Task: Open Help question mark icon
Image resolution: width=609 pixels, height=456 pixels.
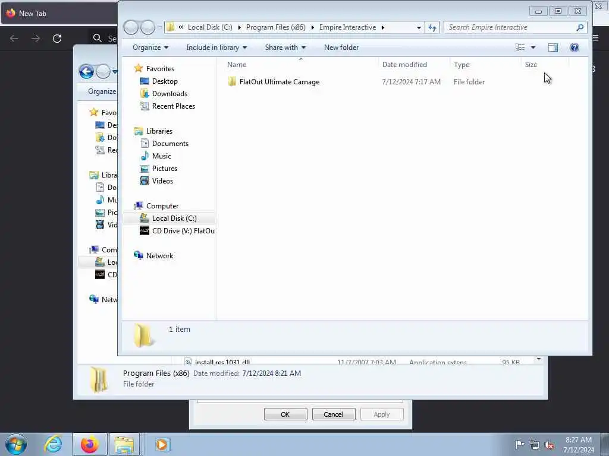Action: (574, 47)
